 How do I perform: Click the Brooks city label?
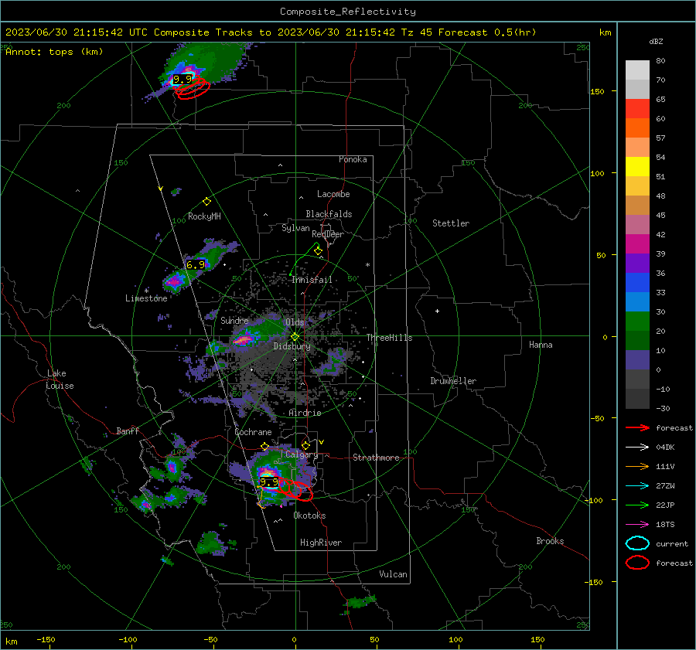point(550,541)
